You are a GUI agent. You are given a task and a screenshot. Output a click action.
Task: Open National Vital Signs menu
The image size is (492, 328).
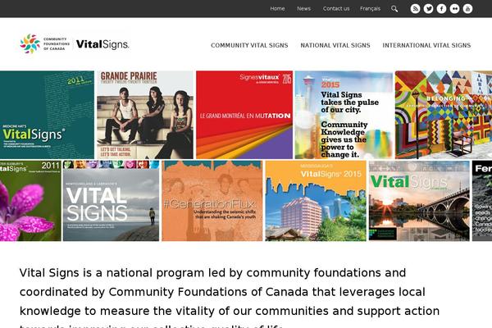pyautogui.click(x=335, y=45)
